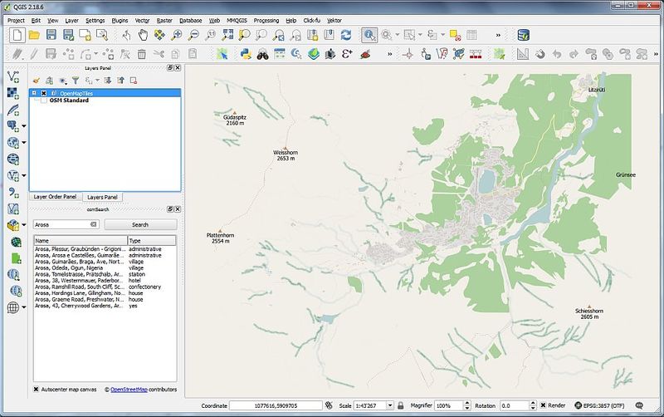Open the messages log speech bubble
Viewport: 664px width, 417px height.
(x=639, y=405)
